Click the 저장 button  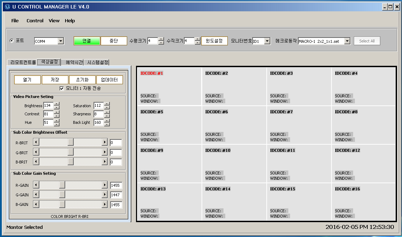[x=55, y=80]
